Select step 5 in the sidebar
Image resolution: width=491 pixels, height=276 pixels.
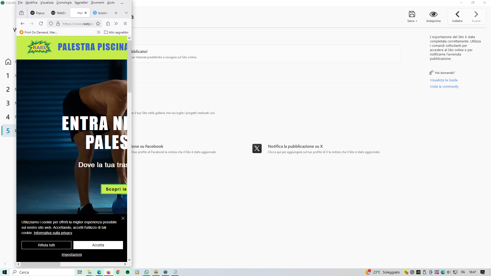tap(8, 131)
